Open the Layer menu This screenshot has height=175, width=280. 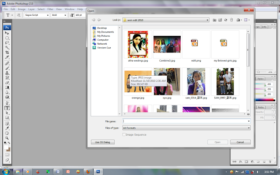pyautogui.click(x=31, y=9)
